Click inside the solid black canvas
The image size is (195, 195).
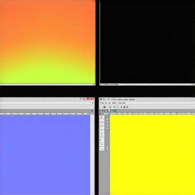pyautogui.click(x=147, y=42)
